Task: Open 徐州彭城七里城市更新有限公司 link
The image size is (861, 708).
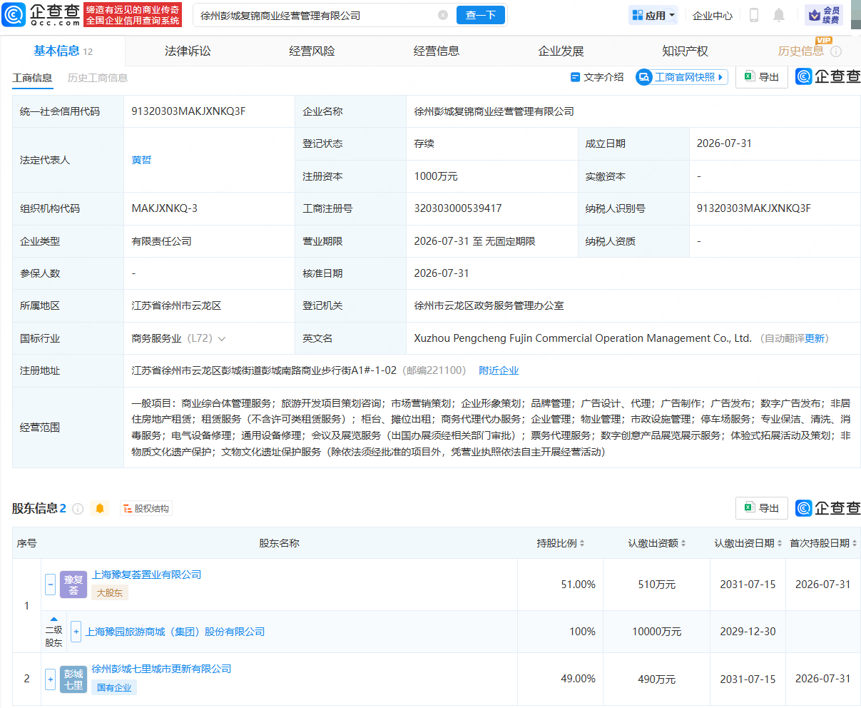Action: click(161, 669)
